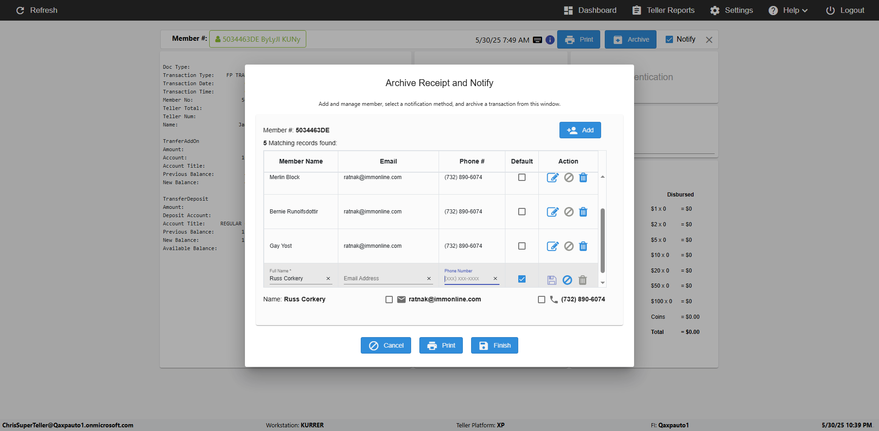Uncheck the Default box in Russ Corkery row
The image size is (879, 431).
522,279
